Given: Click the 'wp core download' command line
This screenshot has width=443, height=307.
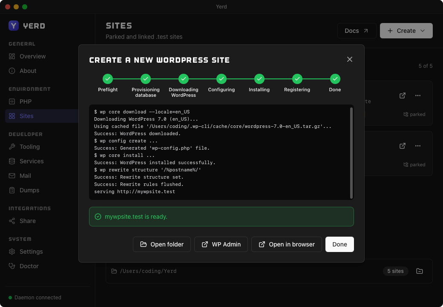Looking at the screenshot, I should click(x=142, y=112).
